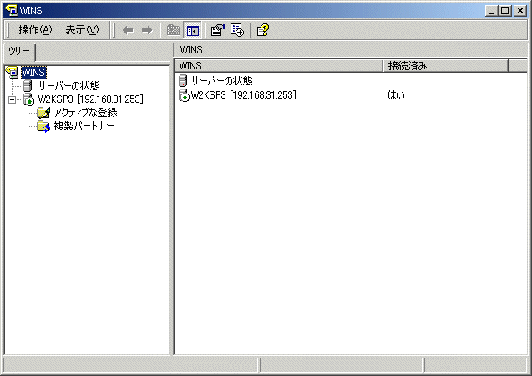Click the サーバーの状態 server icon in tree
The width and height of the screenshot is (532, 376).
point(28,85)
